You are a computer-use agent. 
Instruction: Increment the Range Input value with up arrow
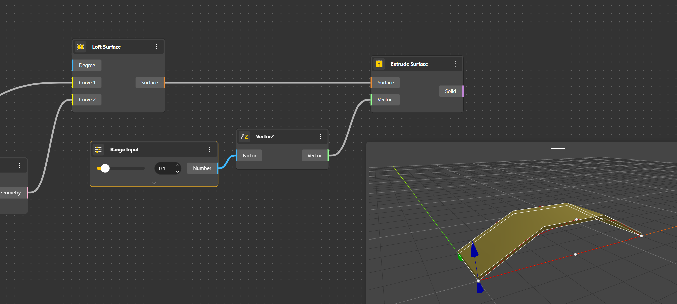pos(177,165)
